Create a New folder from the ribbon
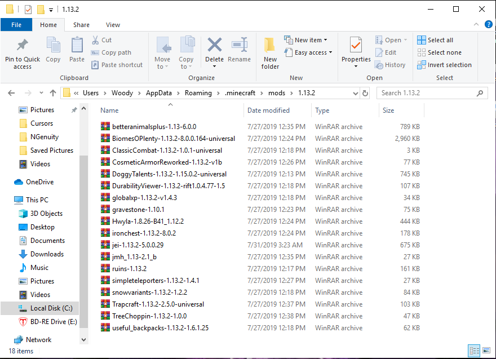Image resolution: width=496 pixels, height=359 pixels. coord(270,53)
